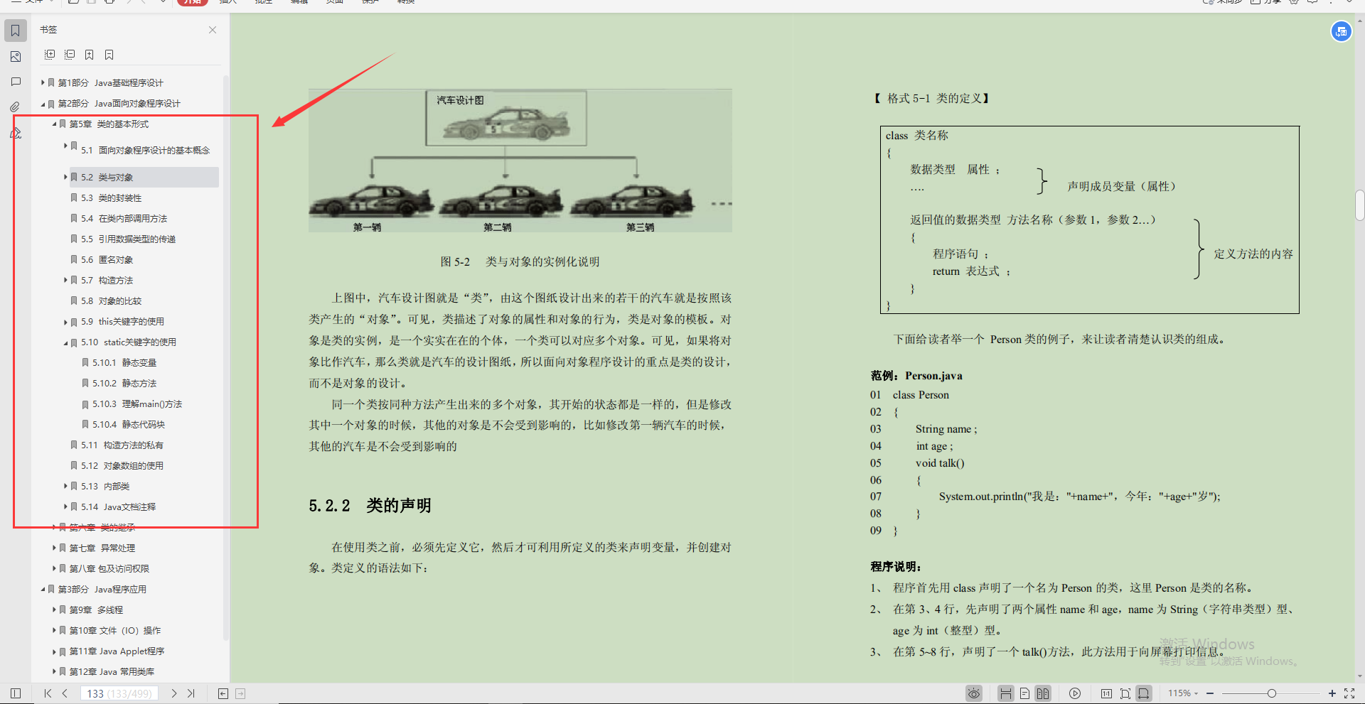Click the delete bookmark icon
Image resolution: width=1365 pixels, height=704 pixels.
(109, 55)
